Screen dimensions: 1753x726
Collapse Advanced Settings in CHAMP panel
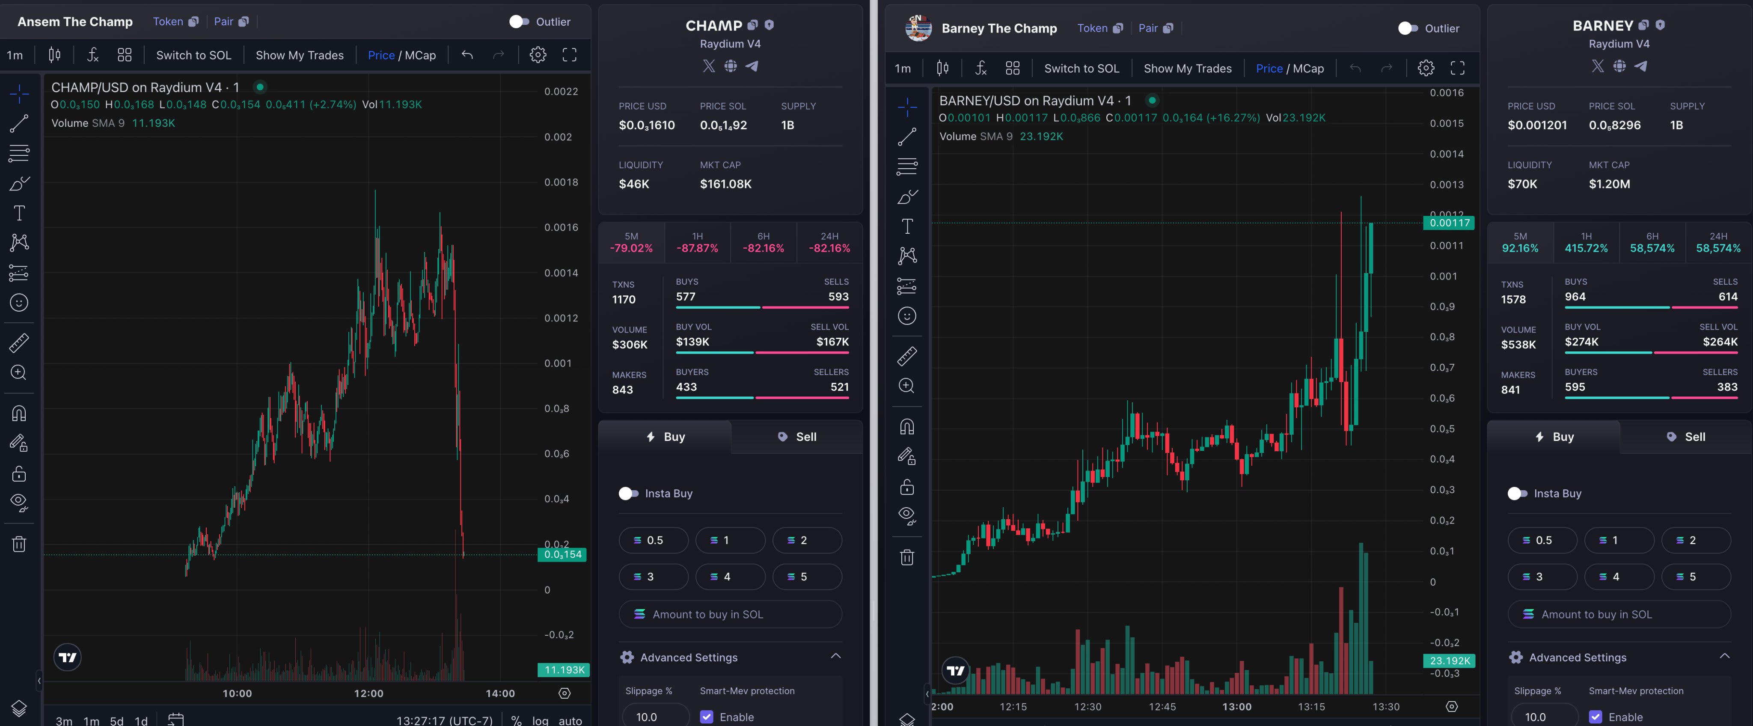coord(835,657)
